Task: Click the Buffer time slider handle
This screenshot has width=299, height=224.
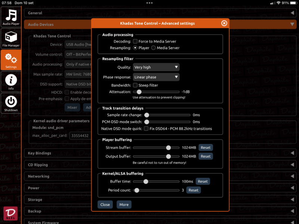Action: coord(146,181)
